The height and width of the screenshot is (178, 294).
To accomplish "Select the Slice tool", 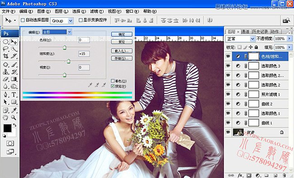I will click(14, 56).
